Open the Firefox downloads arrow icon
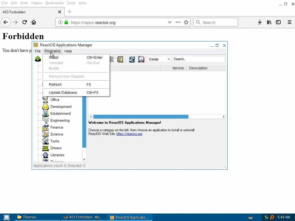The image size is (295, 221). point(260,22)
